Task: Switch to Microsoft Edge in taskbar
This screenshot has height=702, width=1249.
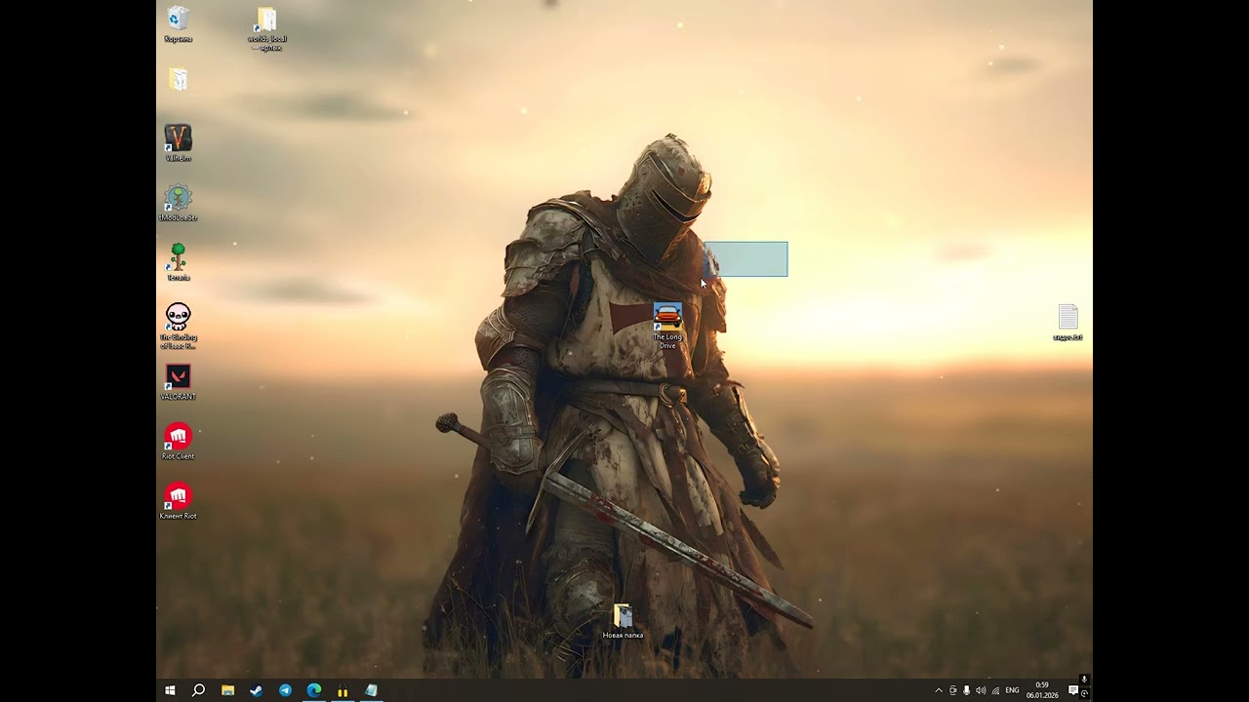Action: pos(314,690)
